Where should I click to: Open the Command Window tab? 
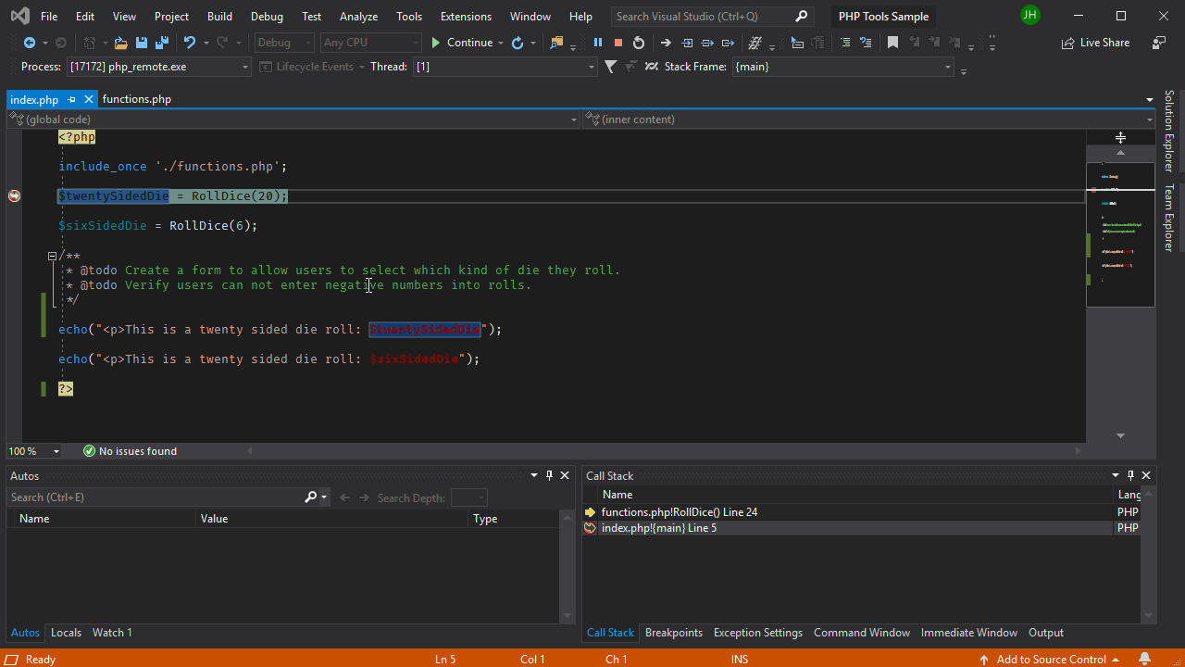tap(862, 633)
